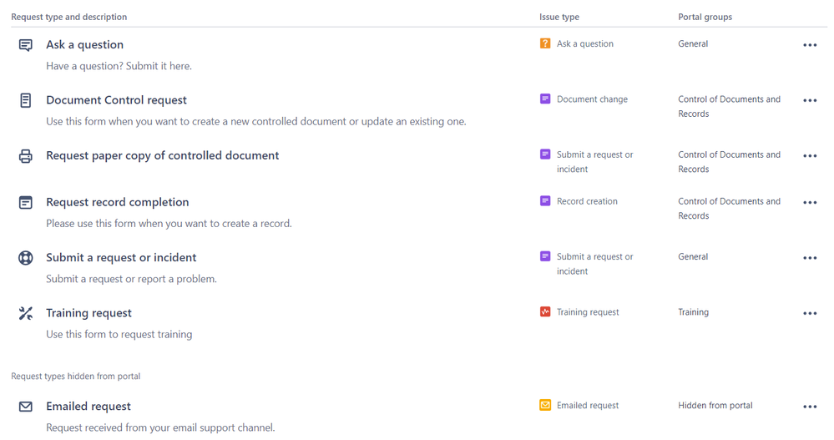Open the Emailed request request type
The image size is (834, 440).
click(x=88, y=407)
